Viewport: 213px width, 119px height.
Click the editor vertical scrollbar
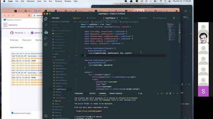179,33
